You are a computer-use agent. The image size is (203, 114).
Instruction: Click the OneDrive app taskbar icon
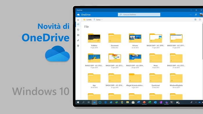[94, 102]
